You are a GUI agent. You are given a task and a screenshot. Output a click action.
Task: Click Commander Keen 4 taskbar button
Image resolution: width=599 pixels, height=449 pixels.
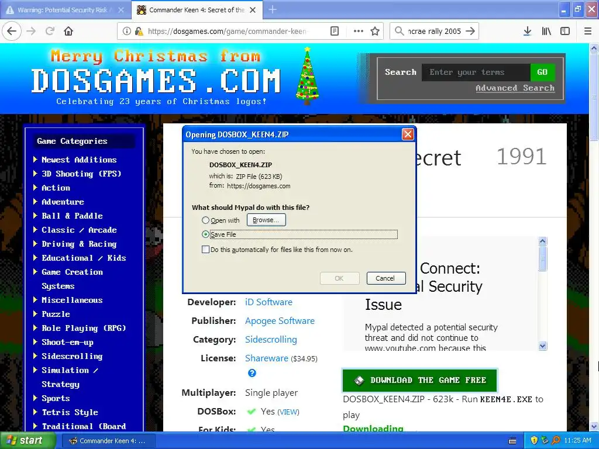[107, 441]
